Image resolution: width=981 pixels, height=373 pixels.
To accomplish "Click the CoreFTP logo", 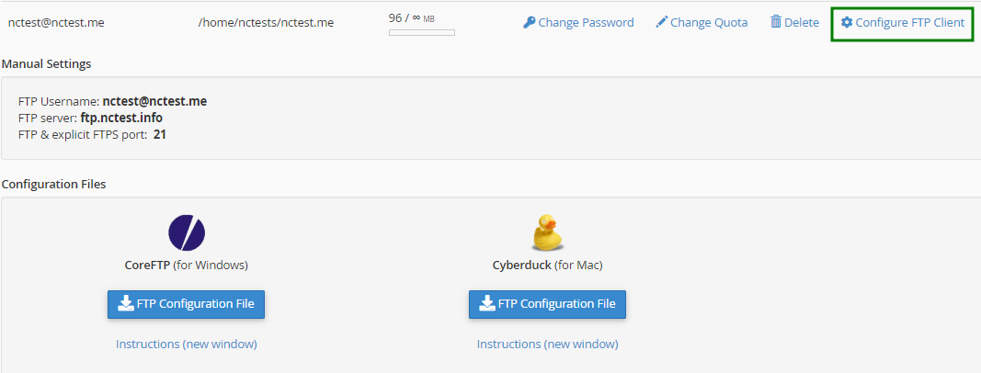I will pyautogui.click(x=187, y=233).
